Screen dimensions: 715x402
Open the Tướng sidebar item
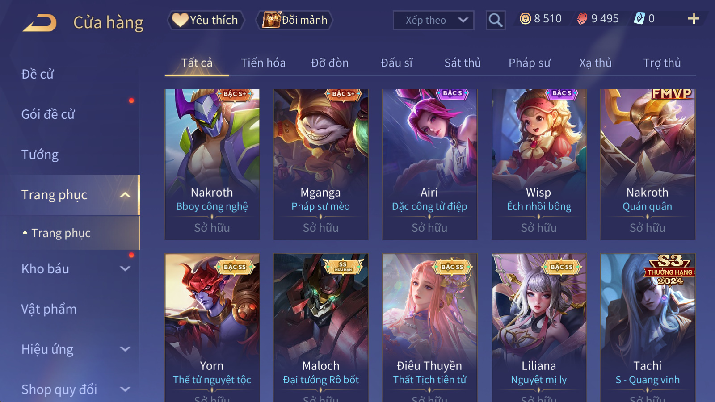coord(40,155)
